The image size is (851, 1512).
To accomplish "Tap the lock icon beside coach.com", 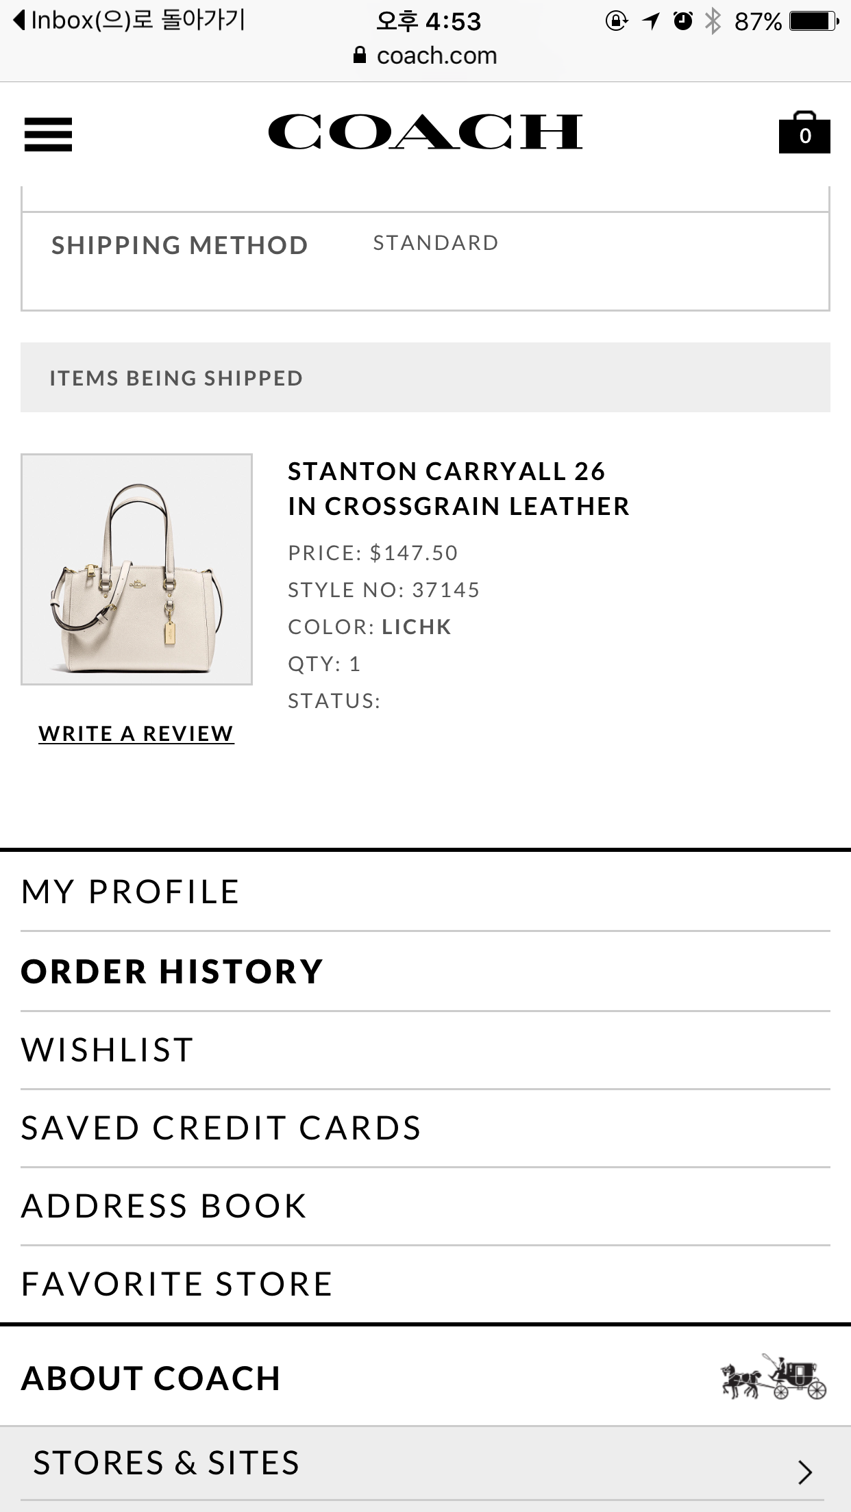I will pyautogui.click(x=360, y=55).
